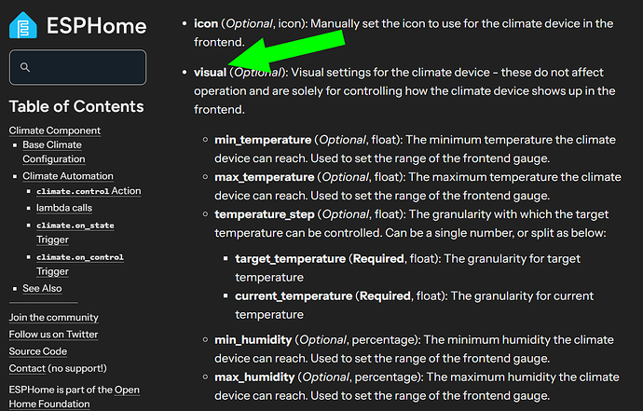Open Join the community link
The height and width of the screenshot is (411, 643).
pos(54,318)
